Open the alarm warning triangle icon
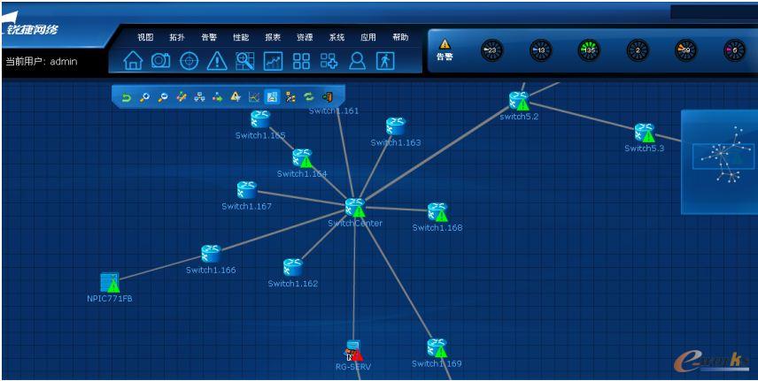The image size is (758, 381). tap(217, 60)
